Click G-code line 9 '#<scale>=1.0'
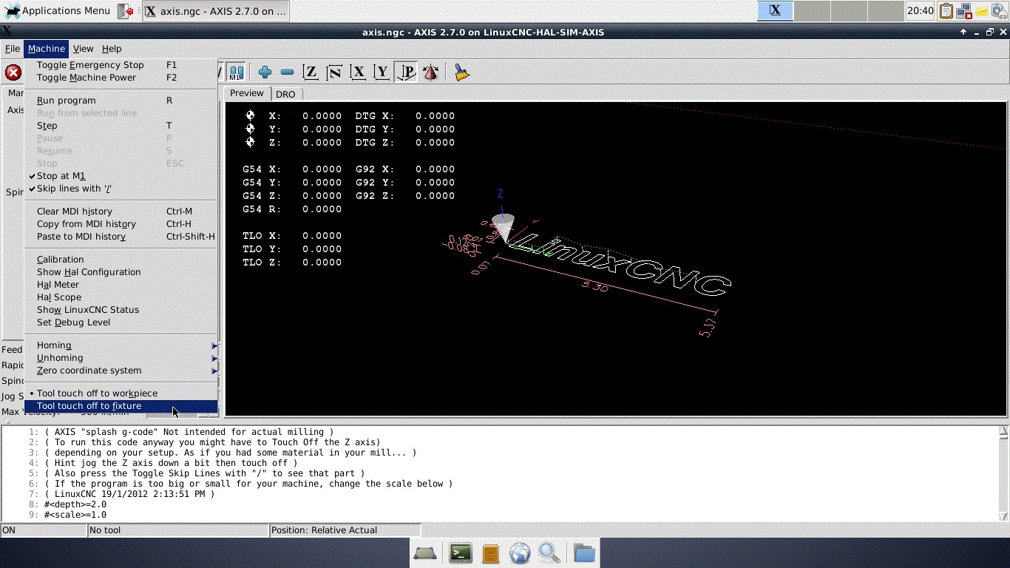 (75, 515)
